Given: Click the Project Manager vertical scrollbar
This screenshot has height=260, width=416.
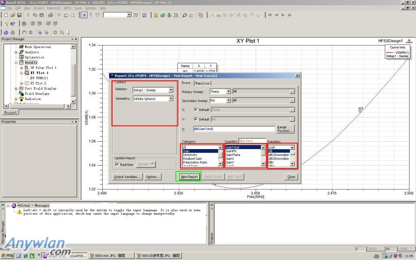Looking at the screenshot, I should [x=73, y=74].
